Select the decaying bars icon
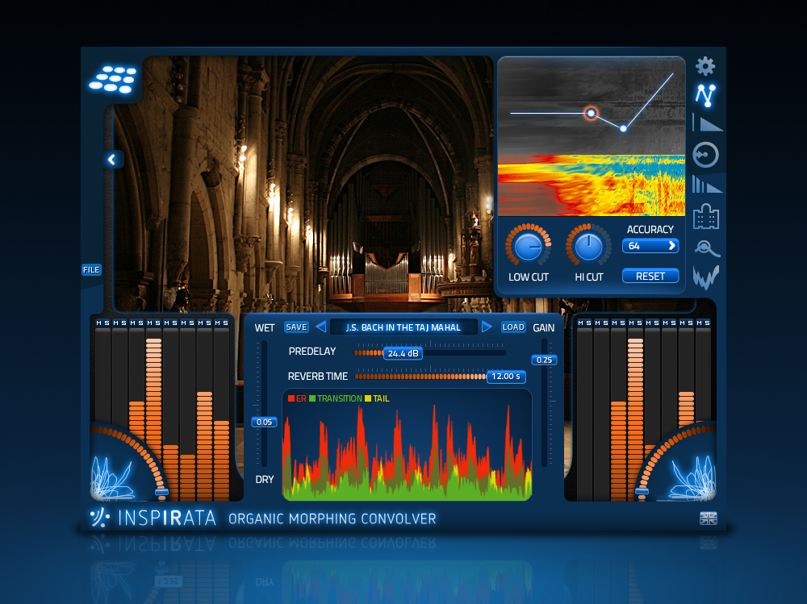 click(x=707, y=184)
